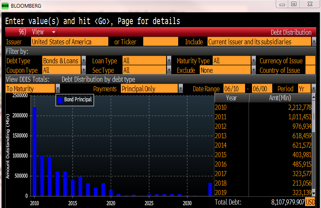The width and height of the screenshot is (321, 208).
Task: Click the table vertical scrollbar thumb
Action: point(313,116)
